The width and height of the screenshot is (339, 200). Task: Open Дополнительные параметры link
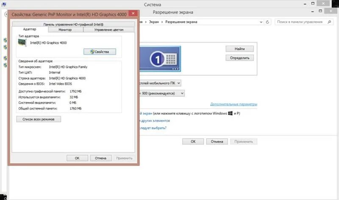point(233,104)
